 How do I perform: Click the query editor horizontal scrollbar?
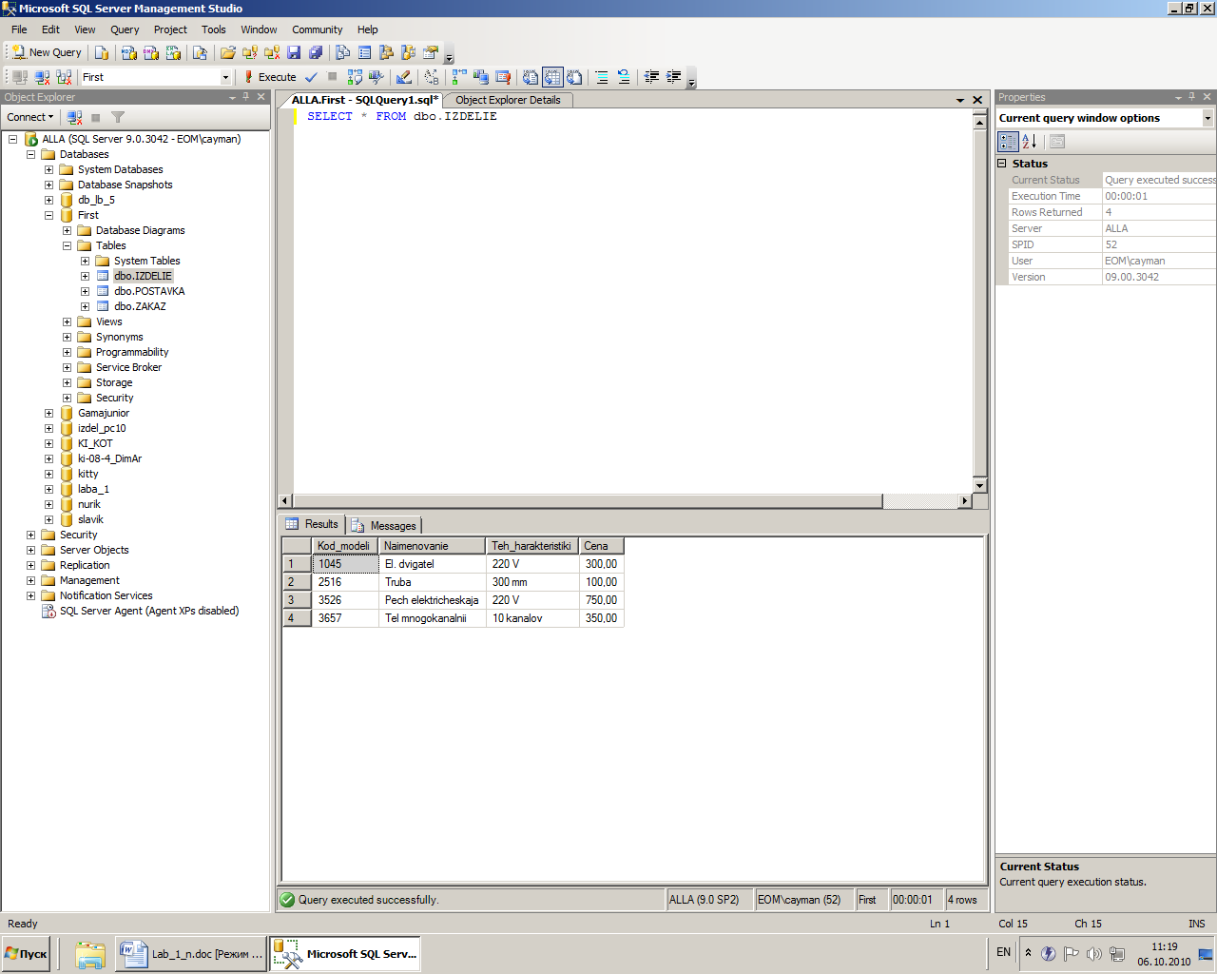point(588,501)
